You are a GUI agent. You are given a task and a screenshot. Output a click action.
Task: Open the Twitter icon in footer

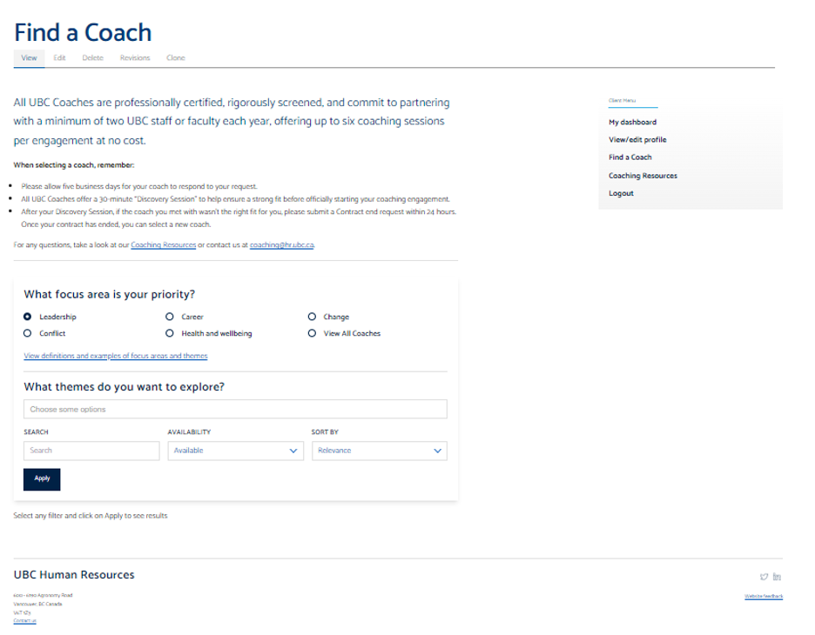(764, 576)
